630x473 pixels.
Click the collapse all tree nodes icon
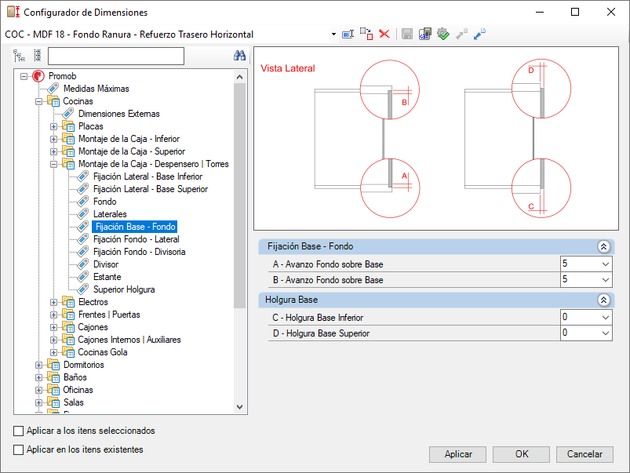pos(38,56)
